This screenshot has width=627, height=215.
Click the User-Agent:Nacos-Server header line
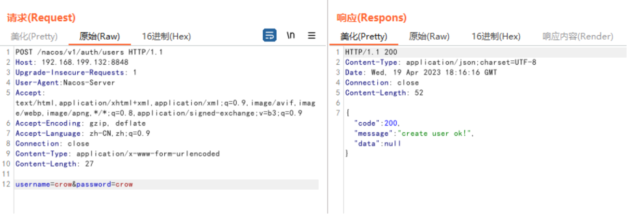tap(65, 83)
